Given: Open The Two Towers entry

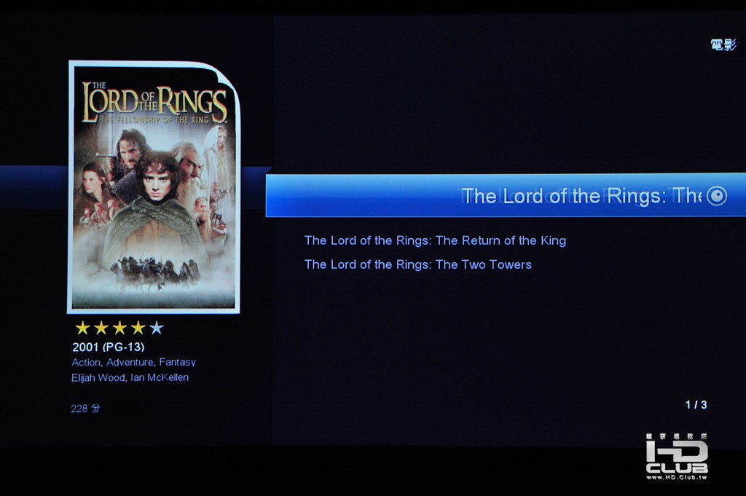Looking at the screenshot, I should 417,264.
